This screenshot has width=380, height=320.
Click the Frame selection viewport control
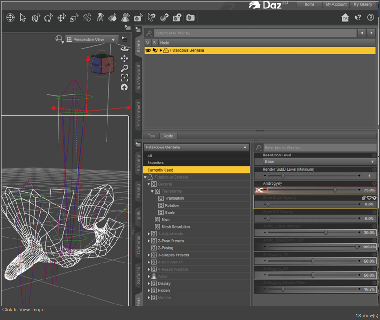click(124, 78)
